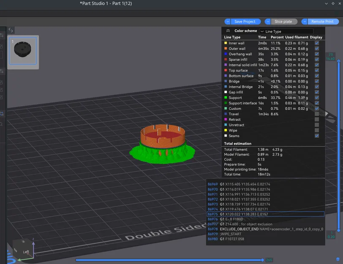This screenshot has height=264, width=343.
Task: Toggle Internal Bridge display checkbox
Action: pos(316,87)
